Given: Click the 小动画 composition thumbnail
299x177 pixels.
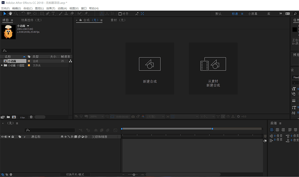Looking at the screenshot, I should click(x=8, y=32).
